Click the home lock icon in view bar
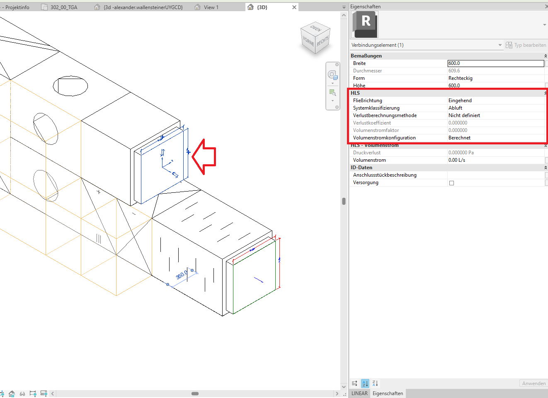The width and height of the screenshot is (548, 398). (x=12, y=393)
